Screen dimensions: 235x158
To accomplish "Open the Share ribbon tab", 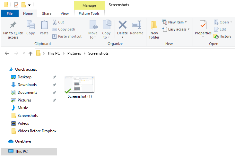I will tap(47, 13).
